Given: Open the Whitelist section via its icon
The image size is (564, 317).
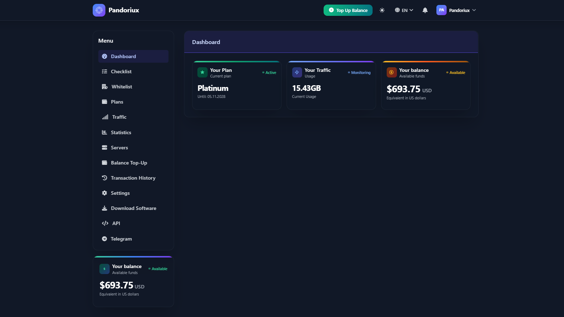Looking at the screenshot, I should 104,87.
